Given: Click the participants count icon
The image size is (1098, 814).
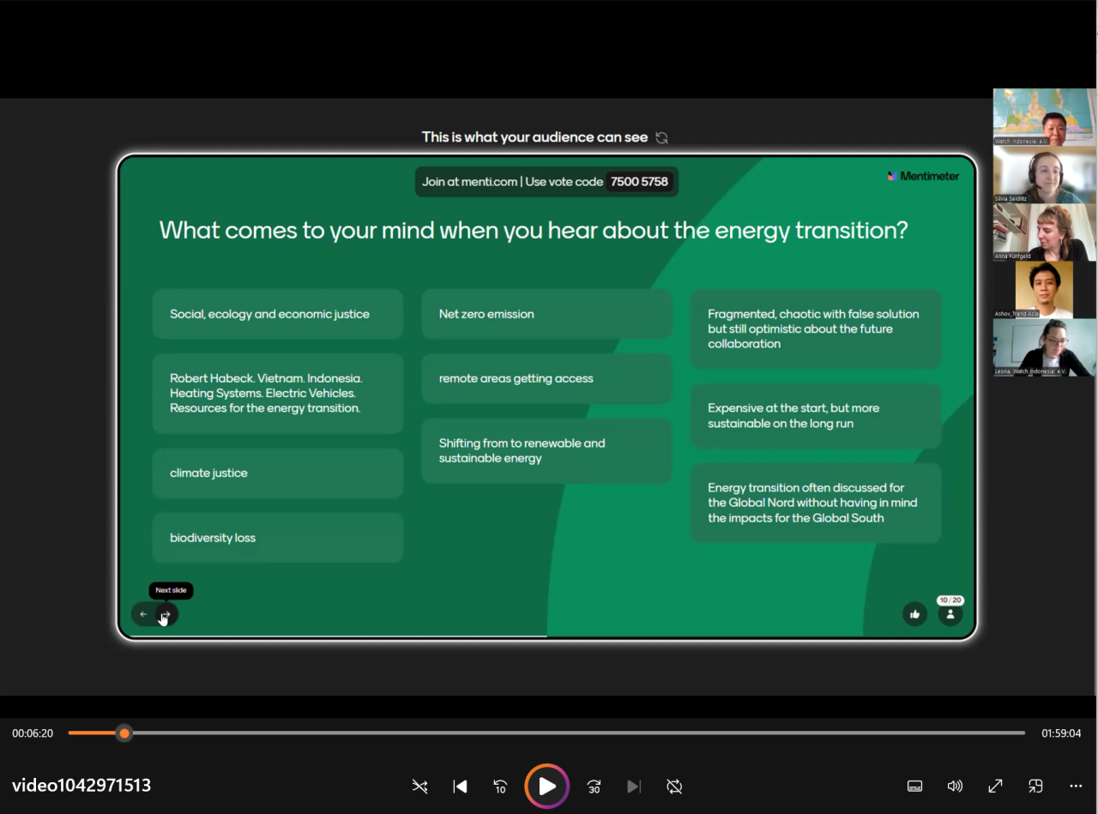Looking at the screenshot, I should tap(950, 614).
